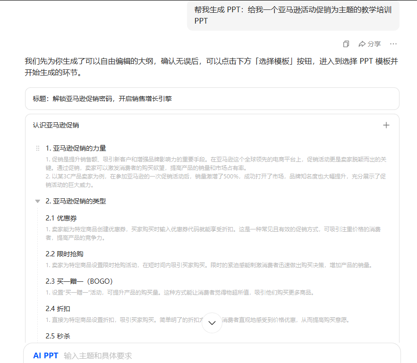This screenshot has width=417, height=363.
Task: Grab drag handle beside 亚马逊促销的力量
Action: coord(38,148)
